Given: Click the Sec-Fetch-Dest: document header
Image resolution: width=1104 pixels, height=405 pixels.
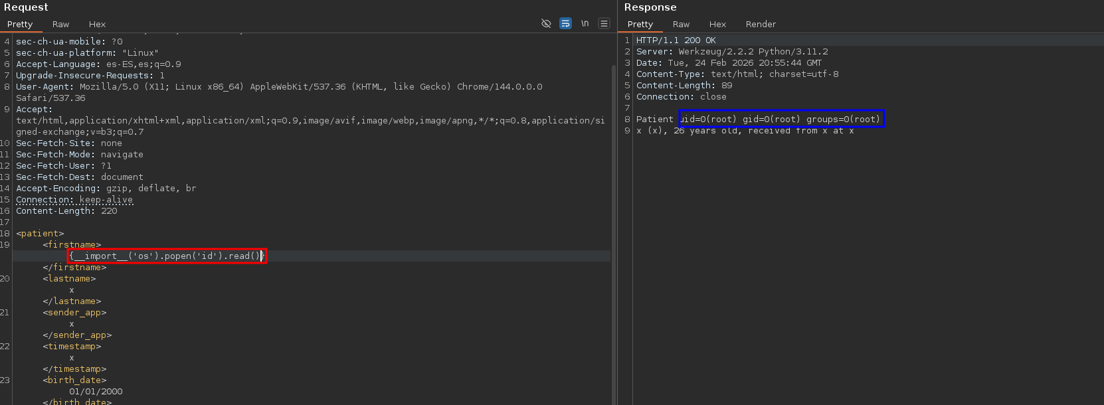Looking at the screenshot, I should pos(80,177).
